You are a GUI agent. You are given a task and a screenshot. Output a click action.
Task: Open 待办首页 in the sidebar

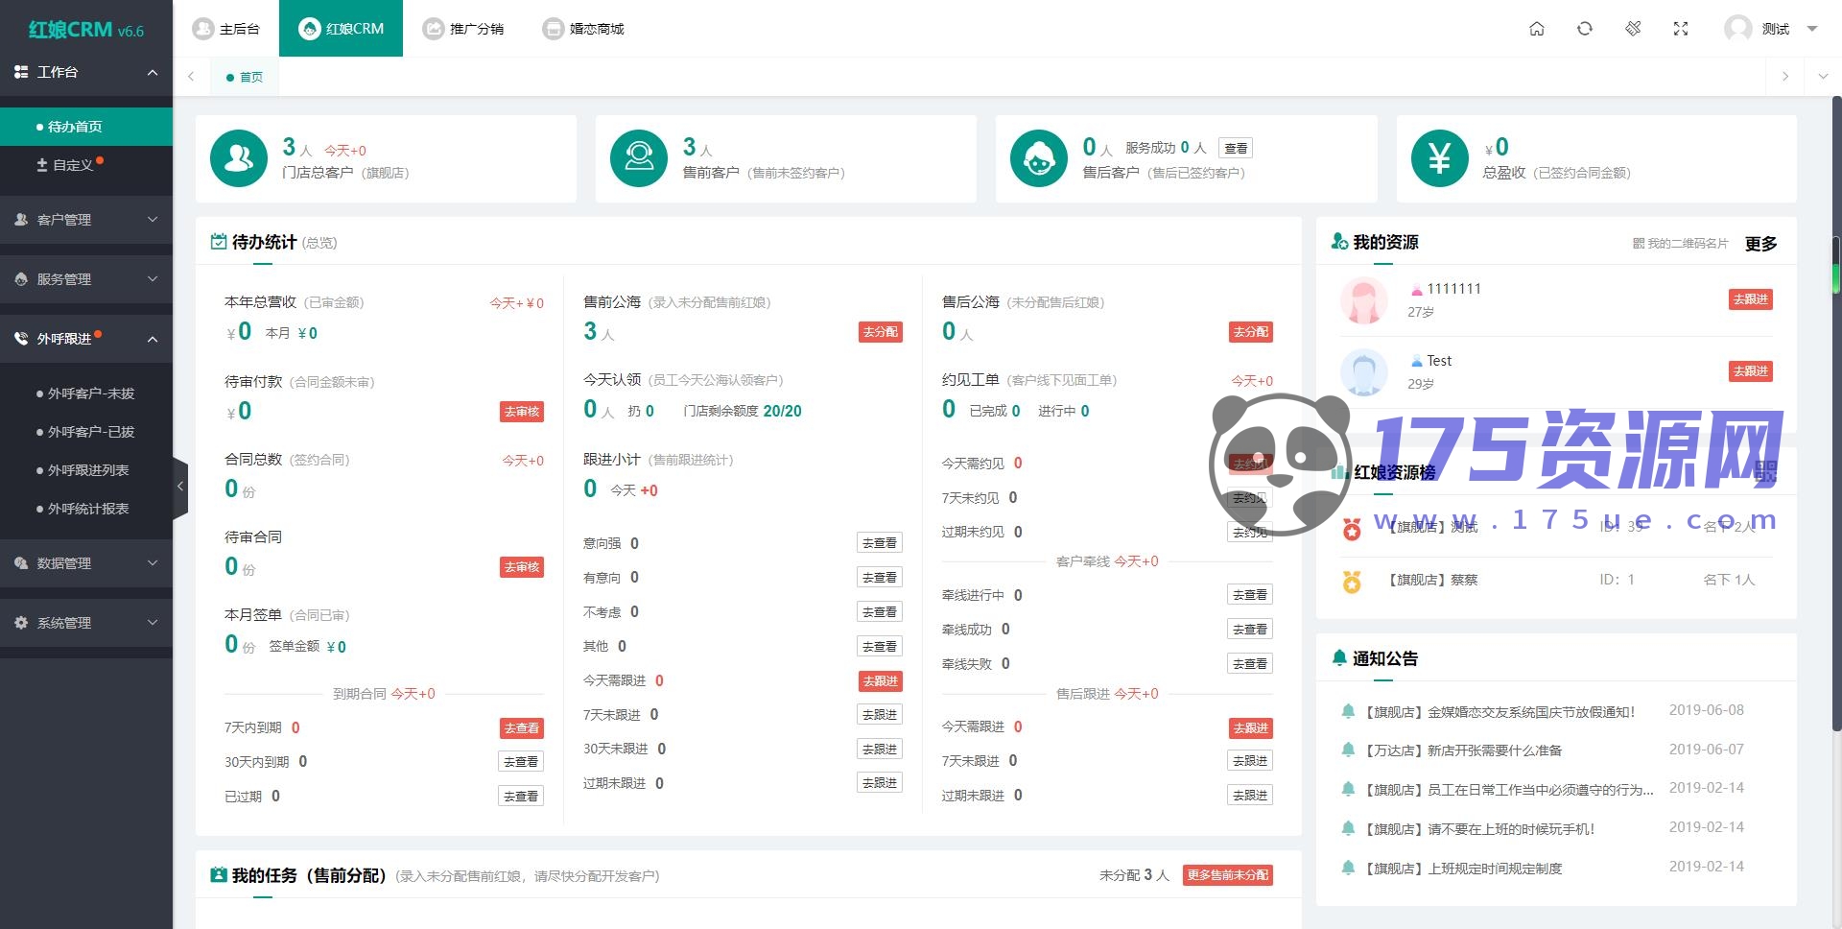coord(86,127)
